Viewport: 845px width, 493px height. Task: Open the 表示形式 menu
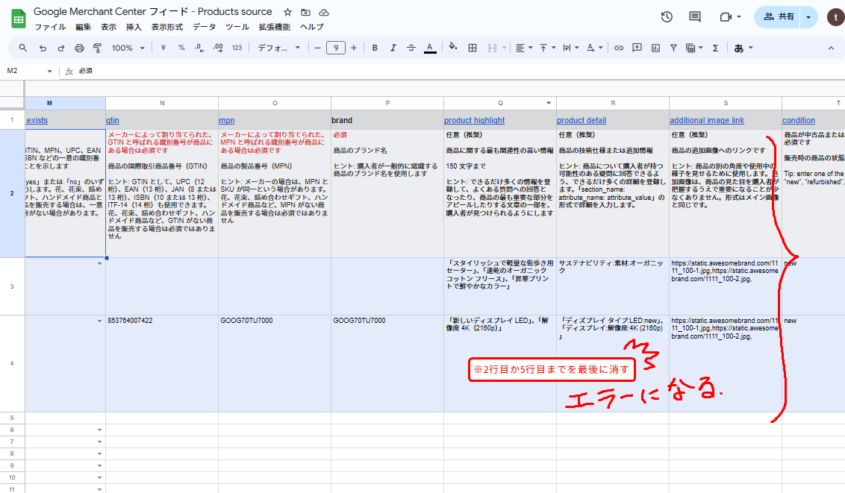(x=166, y=27)
